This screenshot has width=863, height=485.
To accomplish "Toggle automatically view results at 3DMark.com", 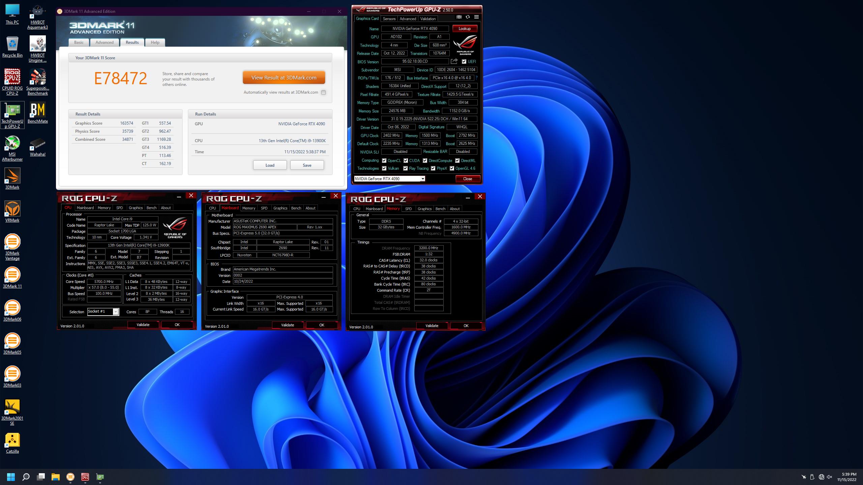I will pos(323,92).
